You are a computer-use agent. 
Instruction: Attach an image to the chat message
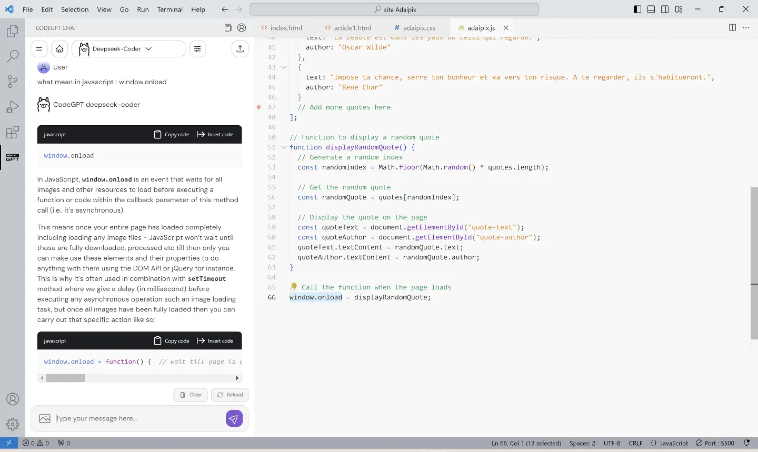[45, 418]
